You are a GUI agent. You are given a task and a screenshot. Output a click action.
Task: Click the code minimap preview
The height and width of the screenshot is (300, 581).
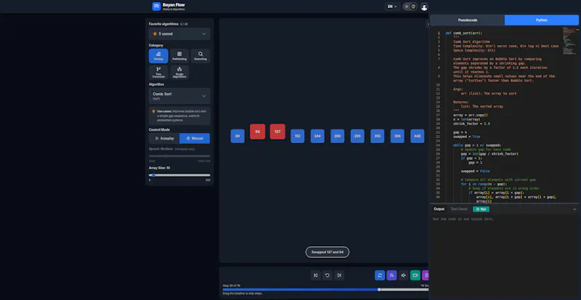tap(570, 41)
